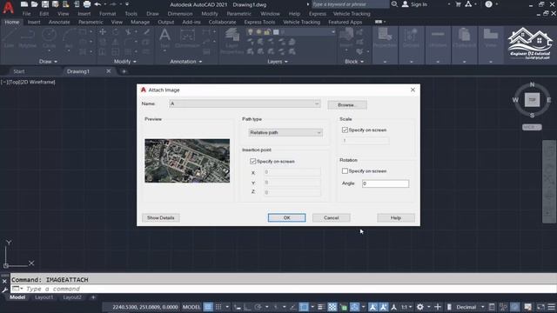Toggle Specify on-screen checkbox under Scale
This screenshot has width=557, height=313.
click(x=345, y=130)
